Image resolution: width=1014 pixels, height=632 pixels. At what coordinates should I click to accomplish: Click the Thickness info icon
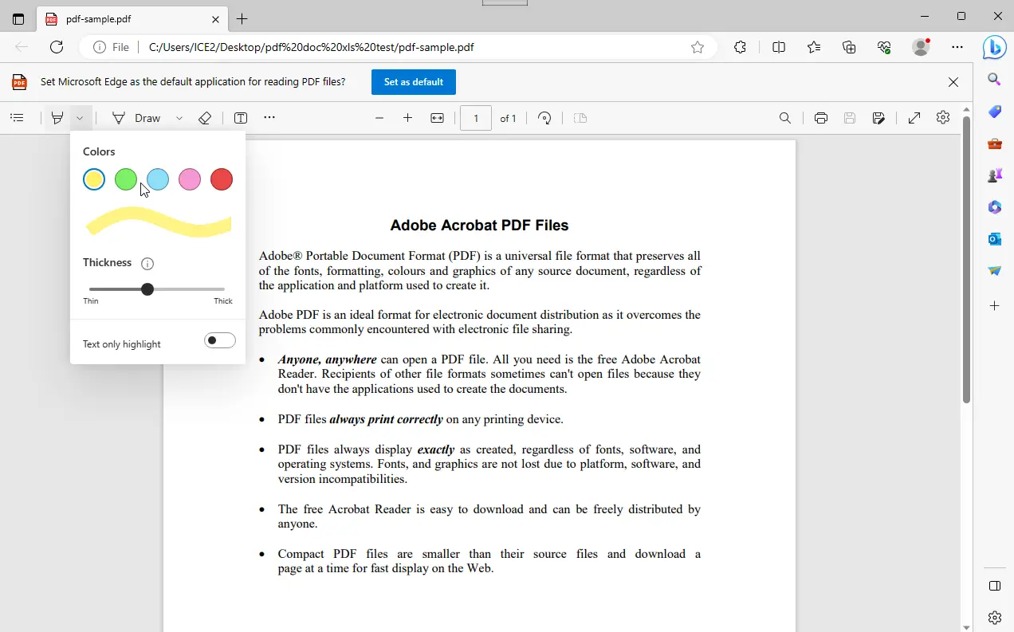pos(147,264)
